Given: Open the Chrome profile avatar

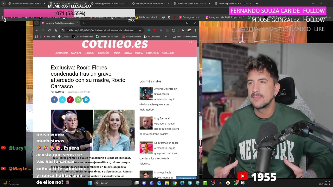Looking at the screenshot, I should point(189,30).
